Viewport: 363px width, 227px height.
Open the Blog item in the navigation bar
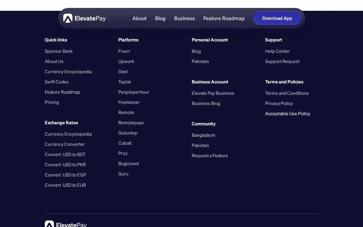click(160, 18)
